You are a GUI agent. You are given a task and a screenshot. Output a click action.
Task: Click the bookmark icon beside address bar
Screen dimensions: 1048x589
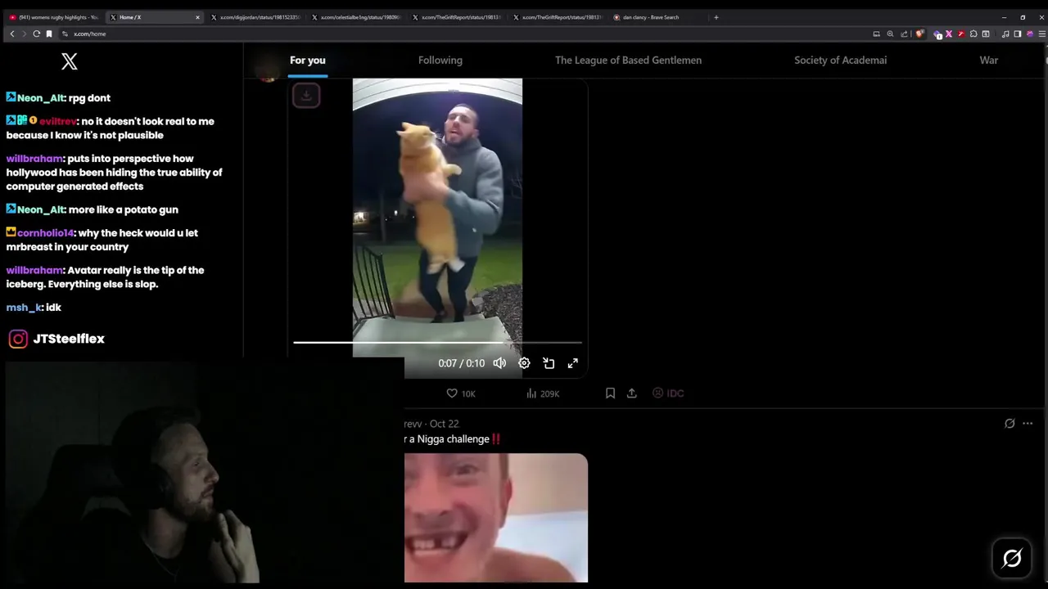(49, 34)
